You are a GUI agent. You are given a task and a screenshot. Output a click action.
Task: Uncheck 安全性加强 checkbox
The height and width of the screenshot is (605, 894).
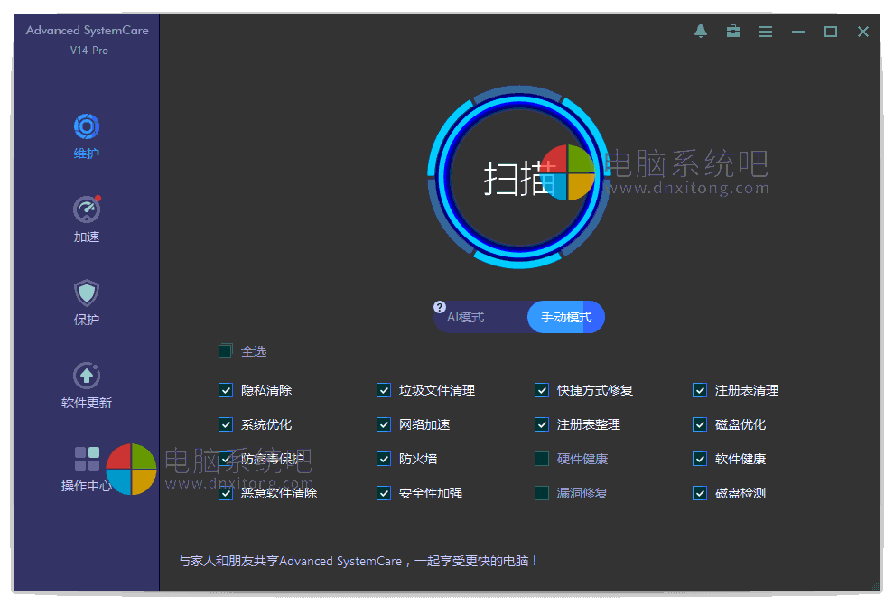[x=384, y=493]
